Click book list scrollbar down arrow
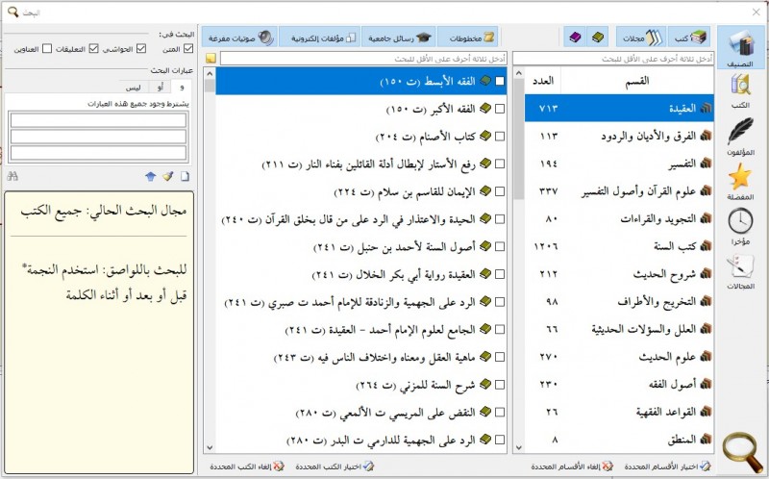 point(210,447)
